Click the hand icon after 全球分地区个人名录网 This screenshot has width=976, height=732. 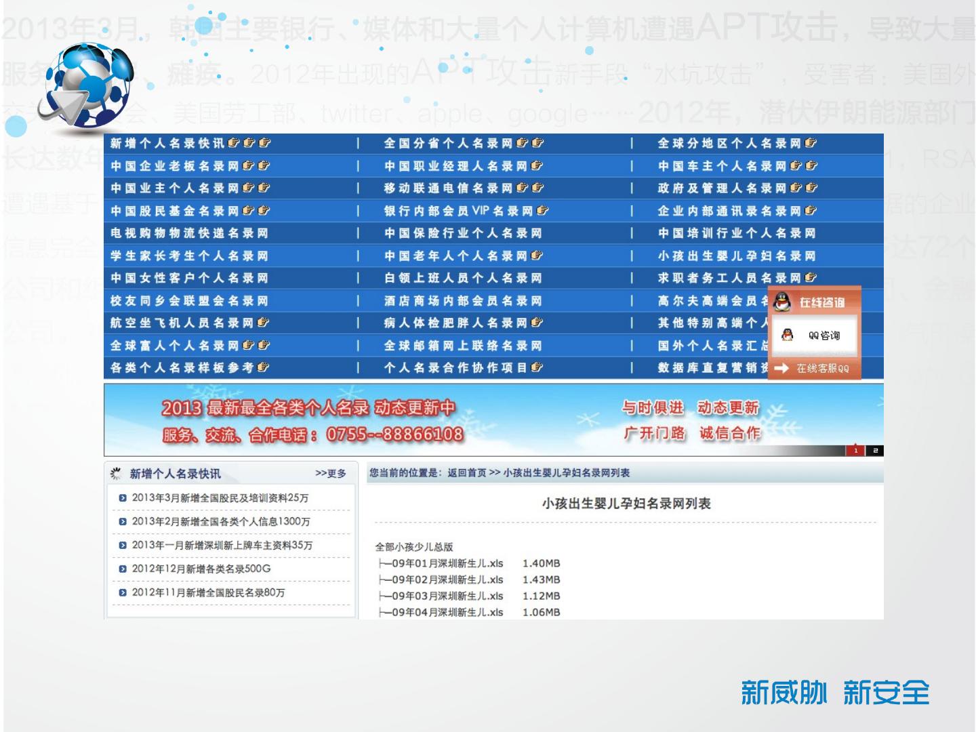pos(811,143)
